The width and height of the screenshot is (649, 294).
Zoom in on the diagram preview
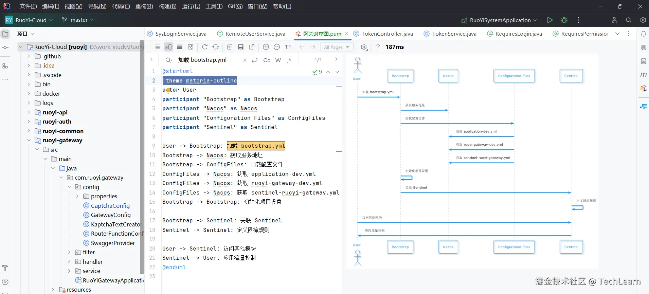[266, 47]
